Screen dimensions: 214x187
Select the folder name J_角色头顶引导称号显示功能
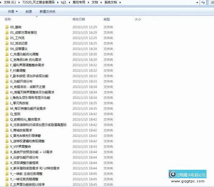coord(30,98)
